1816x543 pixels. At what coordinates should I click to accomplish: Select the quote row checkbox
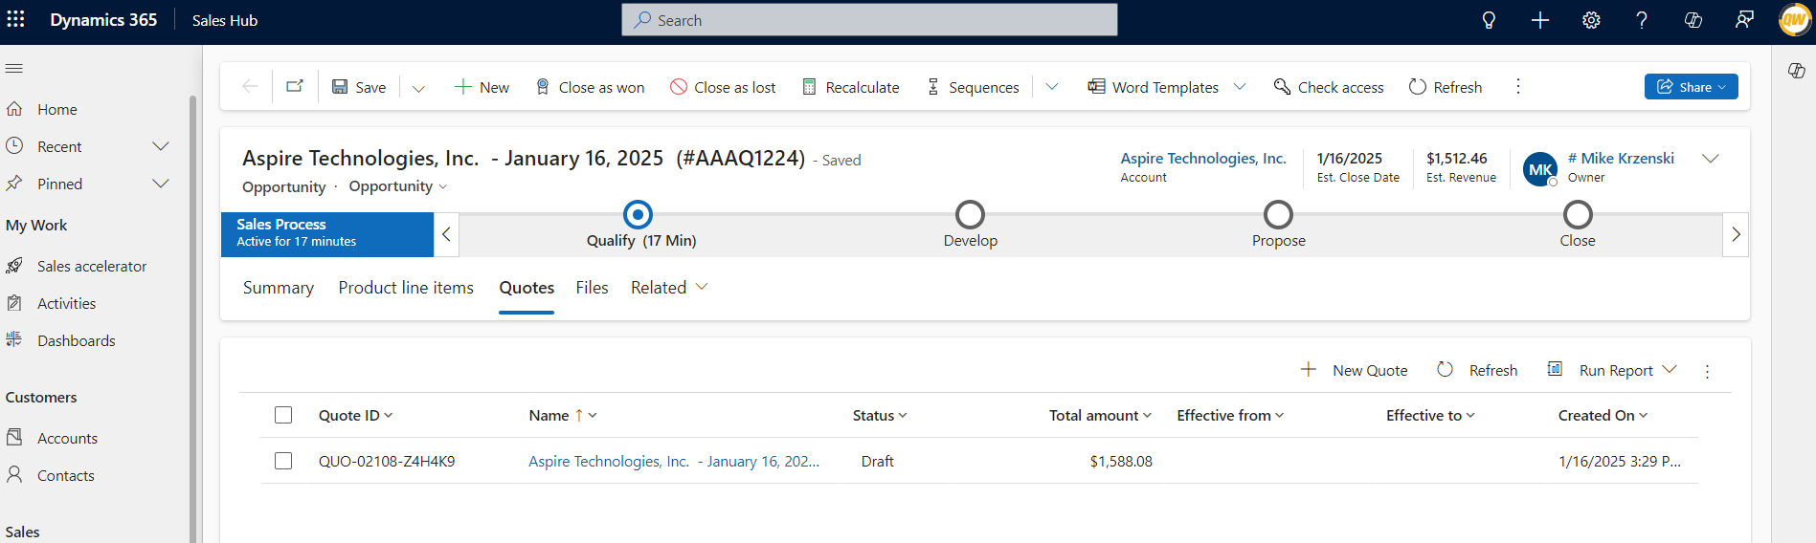pos(283,461)
